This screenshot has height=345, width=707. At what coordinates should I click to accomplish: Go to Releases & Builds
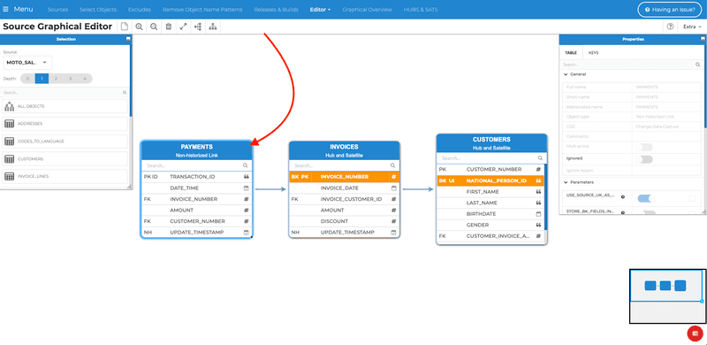(x=276, y=10)
